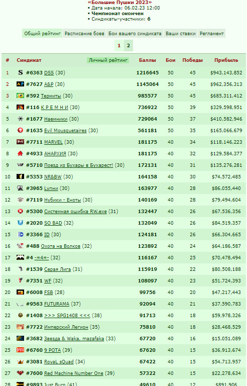Screen dimensions: 247x386
Task: Click the Термиты syndicate emblem icon
Action: 21,96
